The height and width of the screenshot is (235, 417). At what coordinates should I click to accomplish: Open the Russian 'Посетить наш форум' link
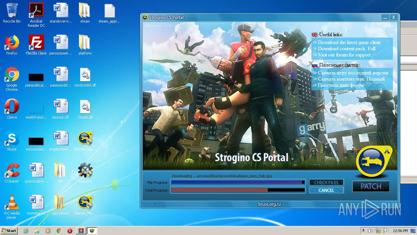[x=341, y=85]
